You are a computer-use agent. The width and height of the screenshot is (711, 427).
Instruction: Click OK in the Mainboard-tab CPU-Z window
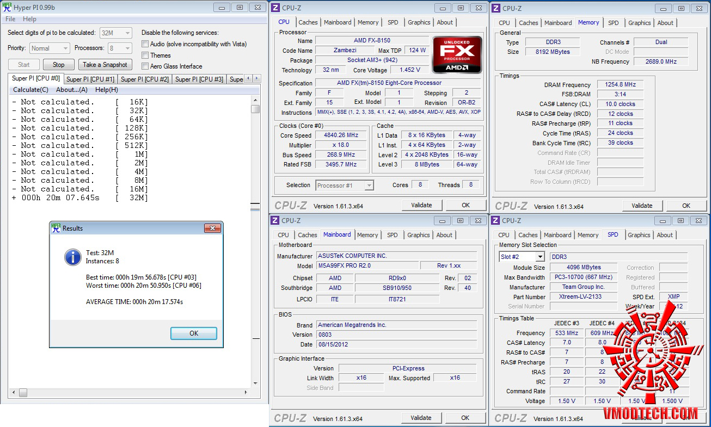(465, 418)
